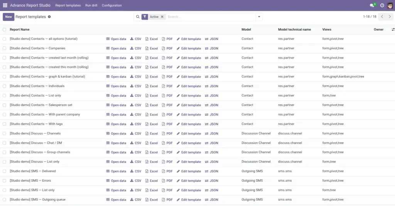Open the Run drill menu
Image resolution: width=395 pixels, height=206 pixels.
[91, 5]
